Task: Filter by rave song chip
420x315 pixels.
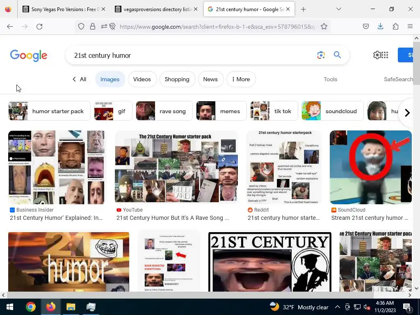Action: click(164, 111)
